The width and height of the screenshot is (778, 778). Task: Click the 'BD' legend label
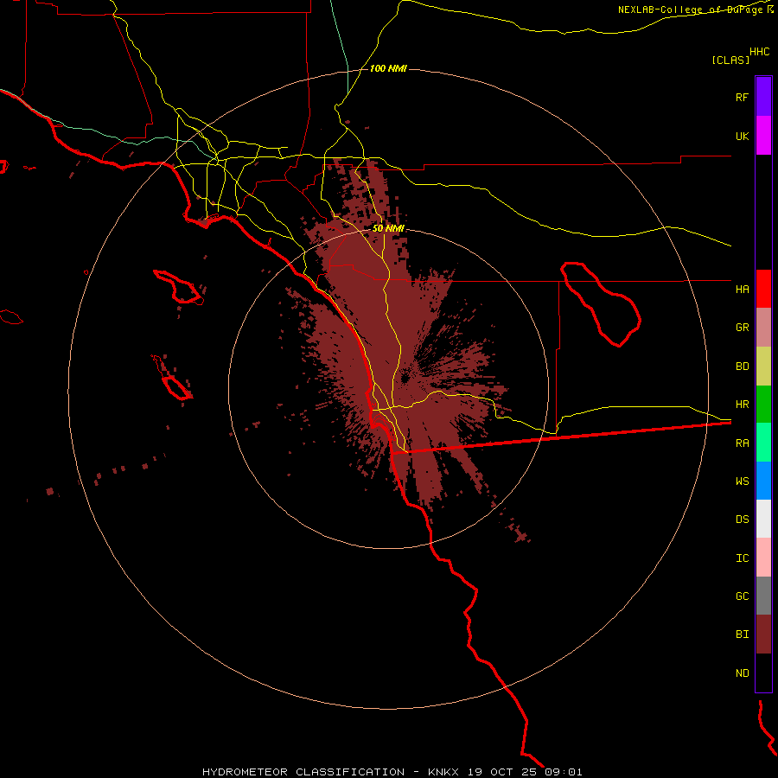[x=742, y=367]
